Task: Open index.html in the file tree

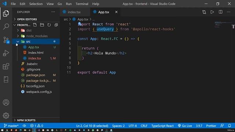Action: [x=36, y=53]
